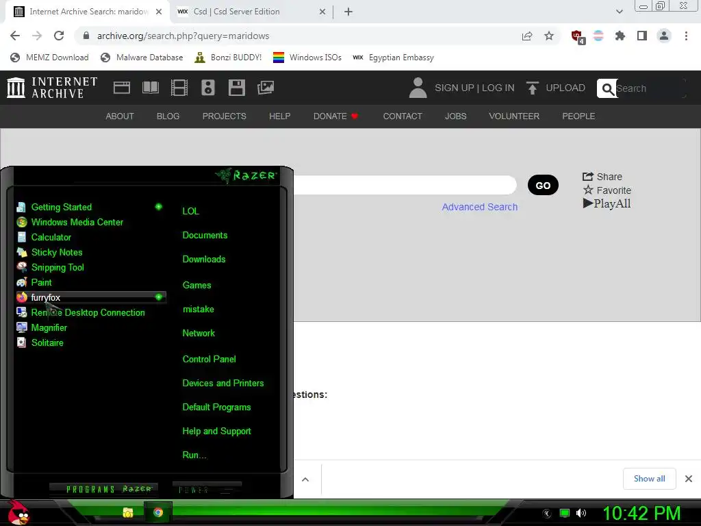Click PlayAll
This screenshot has width=701, height=526.
(x=607, y=204)
